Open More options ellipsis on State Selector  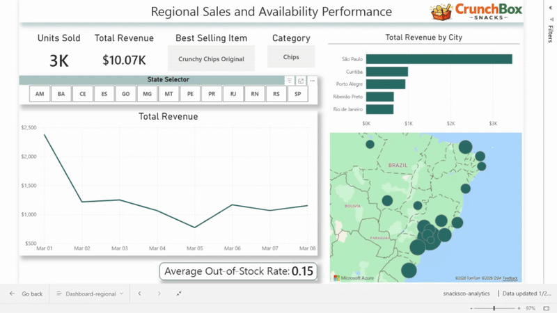tap(313, 81)
